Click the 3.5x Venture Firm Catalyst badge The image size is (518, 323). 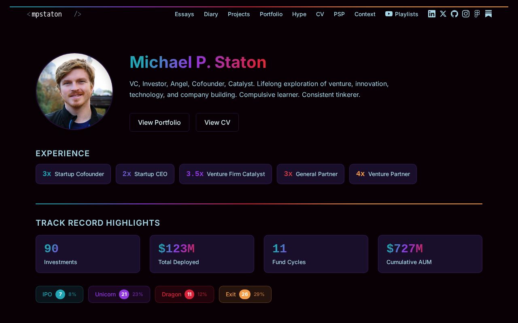[225, 174]
